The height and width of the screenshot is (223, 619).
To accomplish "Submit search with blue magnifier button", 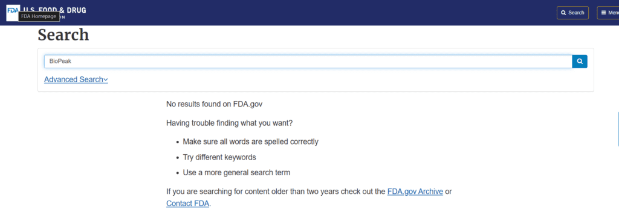I will point(580,61).
